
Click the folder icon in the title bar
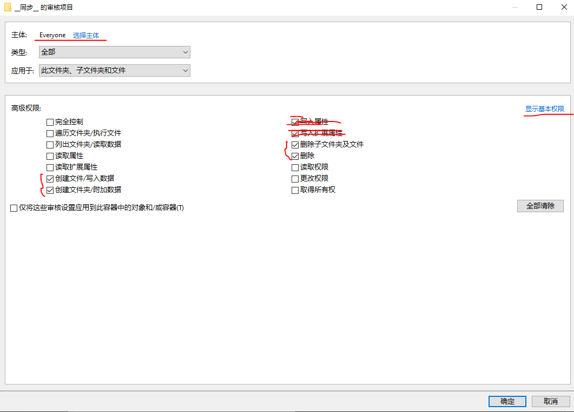(x=7, y=7)
